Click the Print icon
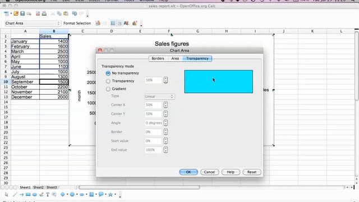 coord(44,13)
